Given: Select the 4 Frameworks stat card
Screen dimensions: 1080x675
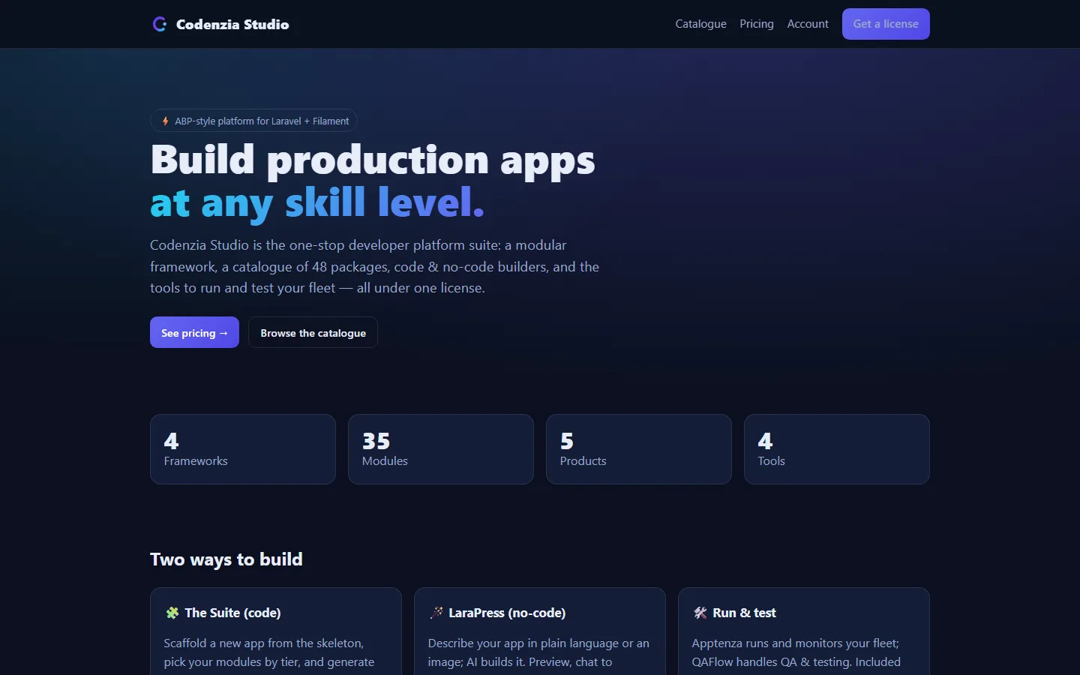Looking at the screenshot, I should 243,449.
